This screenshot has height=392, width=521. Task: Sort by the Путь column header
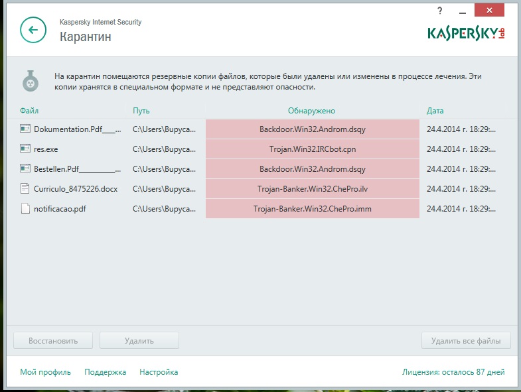click(141, 111)
